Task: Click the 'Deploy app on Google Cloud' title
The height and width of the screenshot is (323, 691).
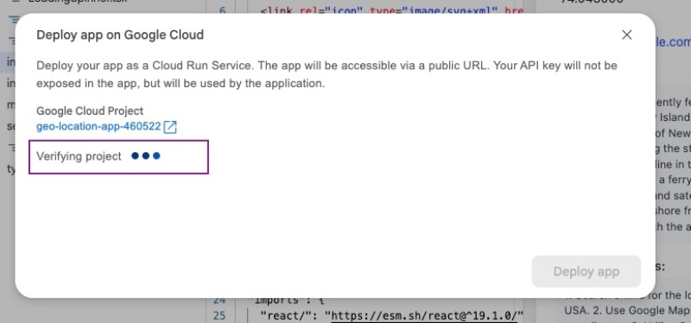Action: [x=120, y=35]
